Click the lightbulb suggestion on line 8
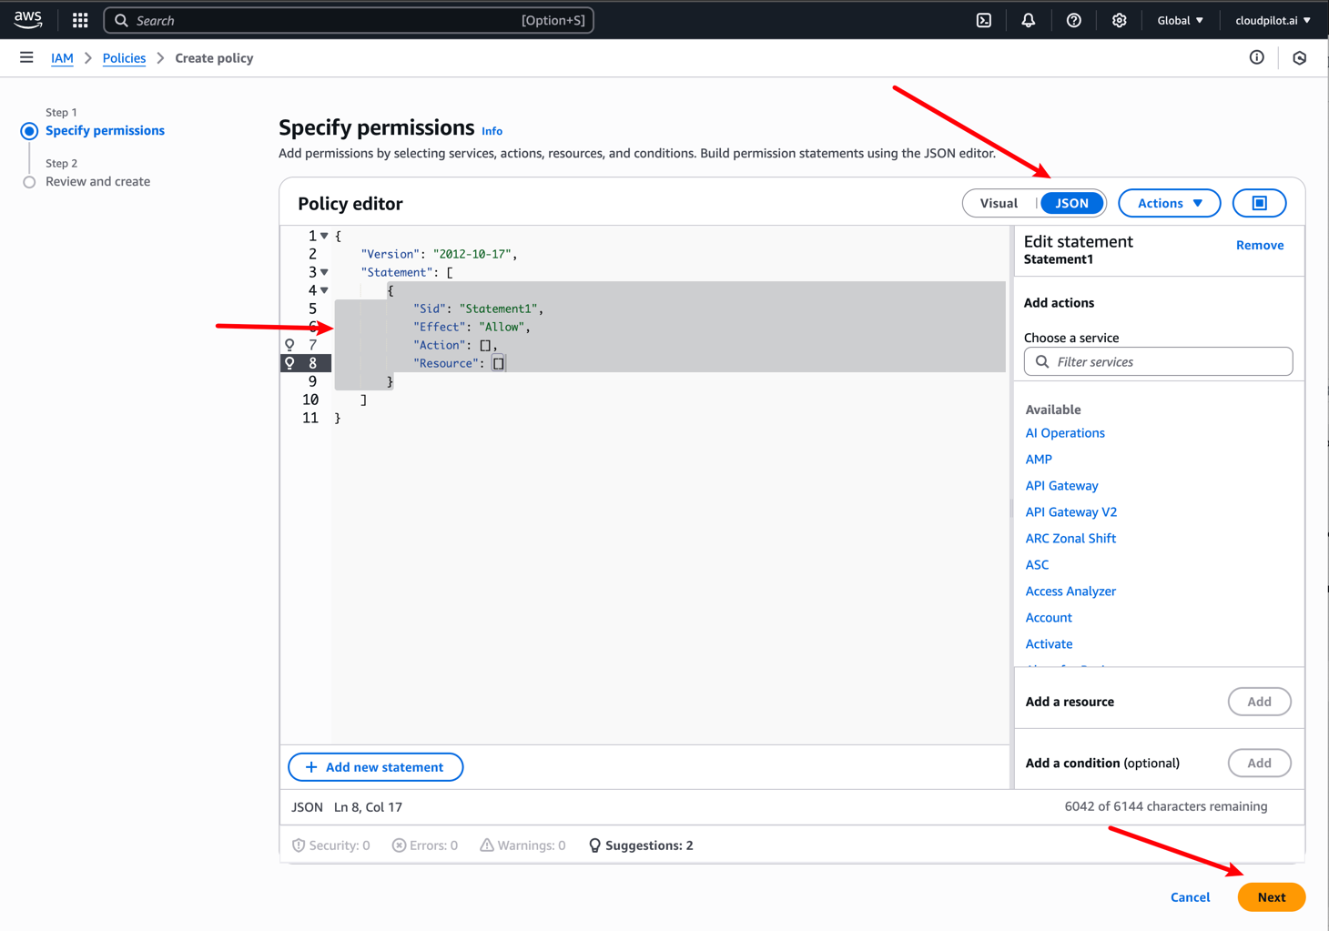The width and height of the screenshot is (1329, 931). tap(289, 362)
